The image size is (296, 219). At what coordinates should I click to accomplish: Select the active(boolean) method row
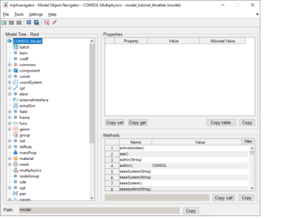click(x=176, y=148)
